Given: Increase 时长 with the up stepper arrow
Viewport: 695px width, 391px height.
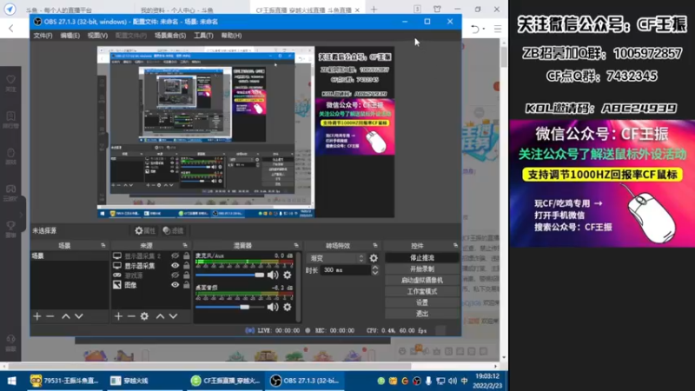Looking at the screenshot, I should 375,268.
